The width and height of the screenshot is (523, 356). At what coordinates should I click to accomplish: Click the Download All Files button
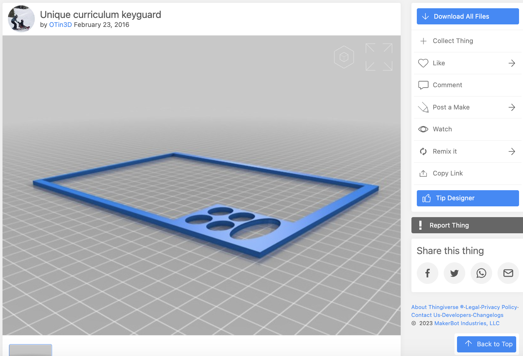(467, 16)
